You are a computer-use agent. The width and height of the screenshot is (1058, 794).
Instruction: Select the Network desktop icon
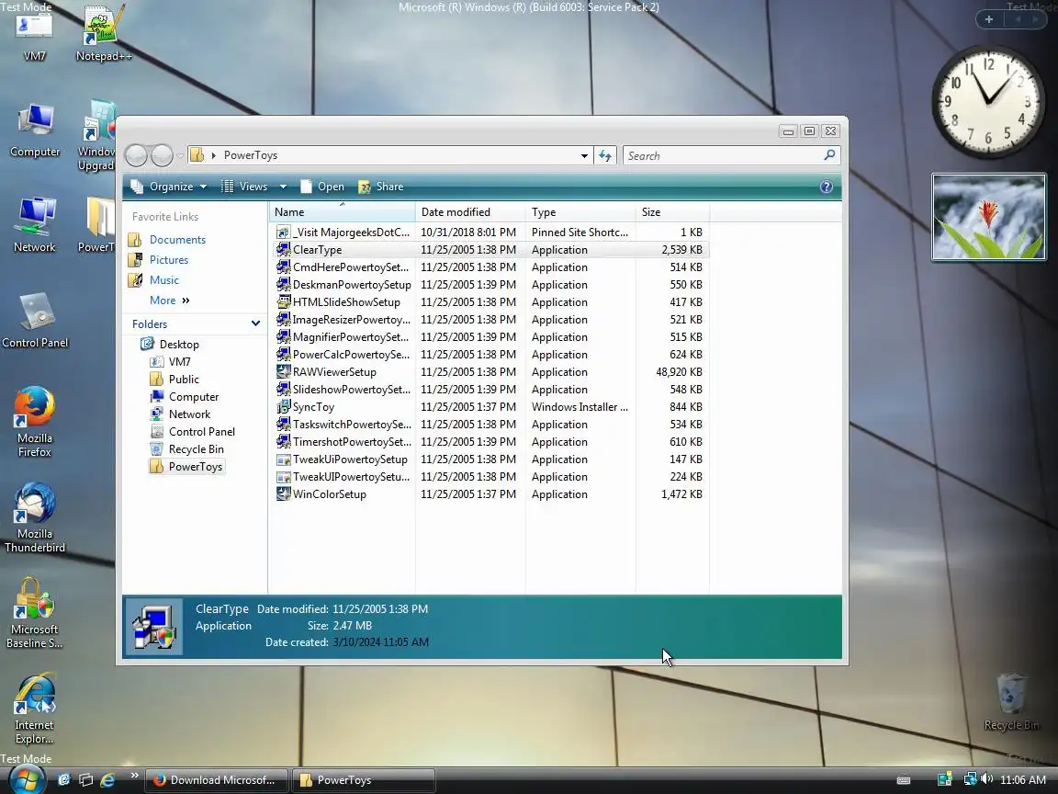(x=34, y=225)
